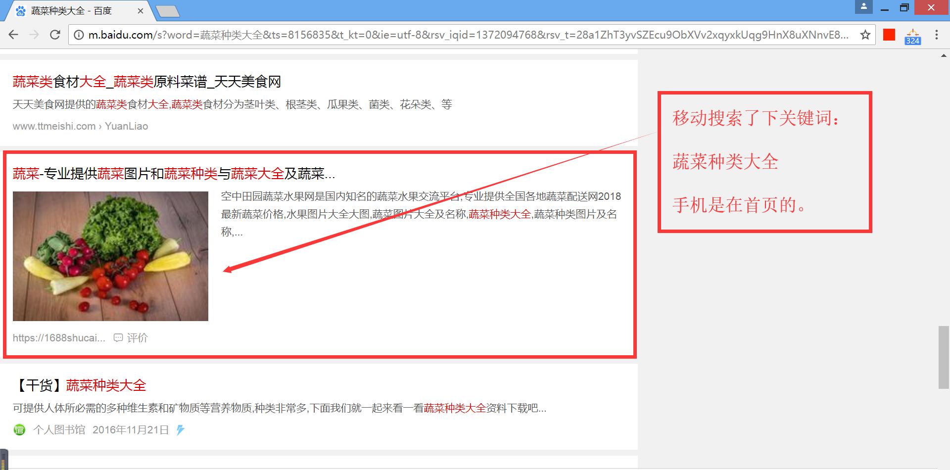Click the https://1688shucai URL link
950x470 pixels.
click(x=58, y=337)
